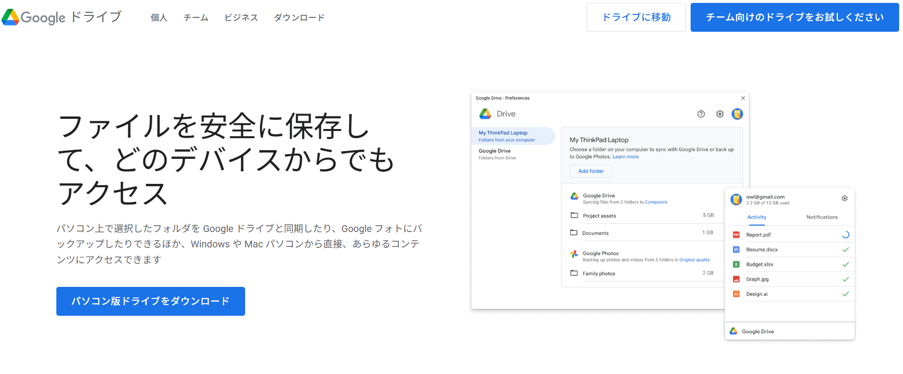
Task: Follow the Learn more link
Action: click(626, 157)
